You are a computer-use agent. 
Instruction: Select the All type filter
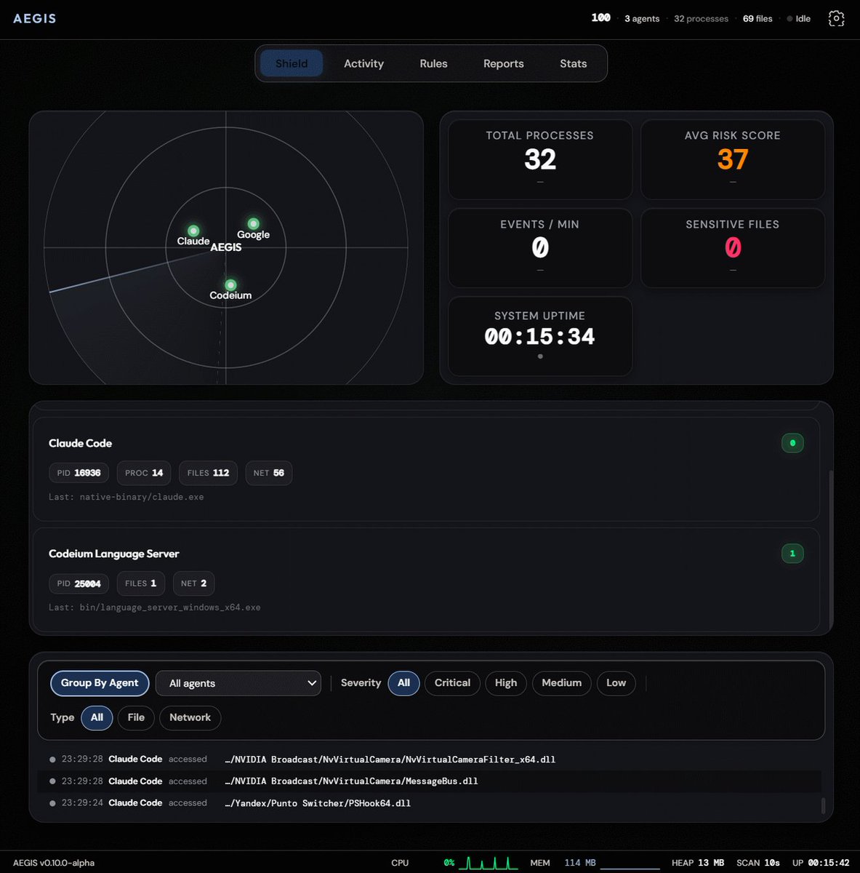pyautogui.click(x=97, y=717)
